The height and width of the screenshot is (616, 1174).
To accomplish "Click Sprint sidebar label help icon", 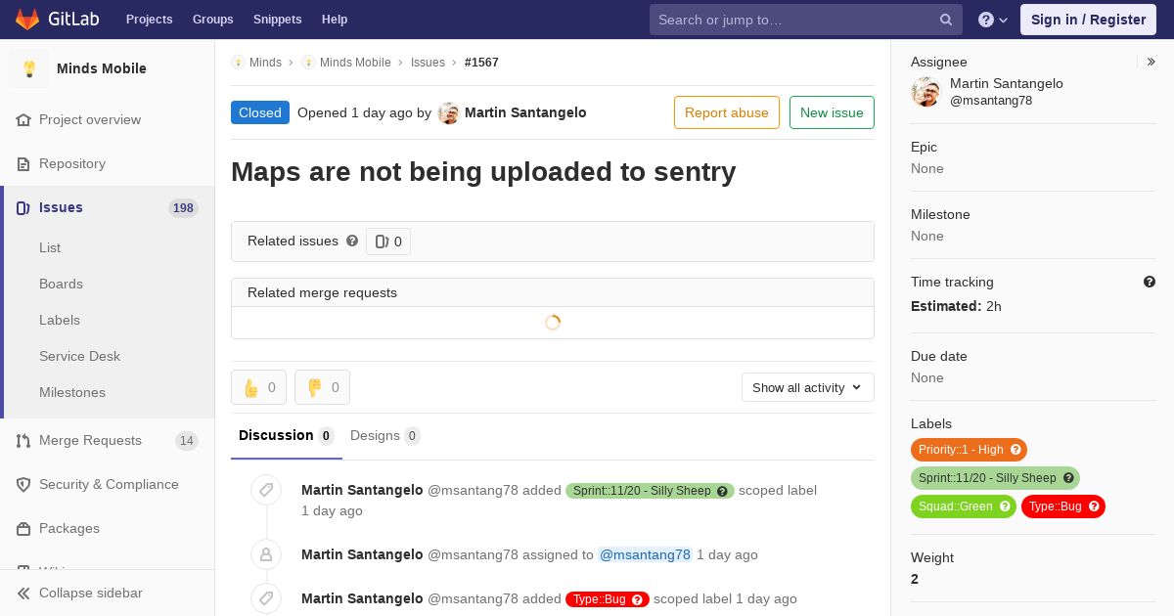I will (x=1069, y=478).
